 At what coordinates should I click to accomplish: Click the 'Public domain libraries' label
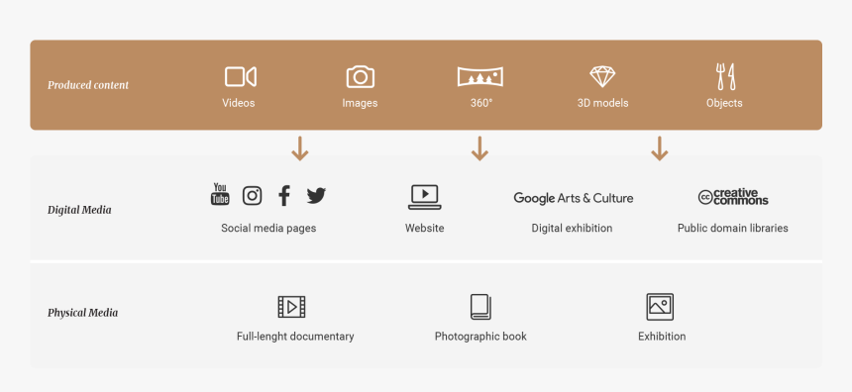[x=732, y=228]
